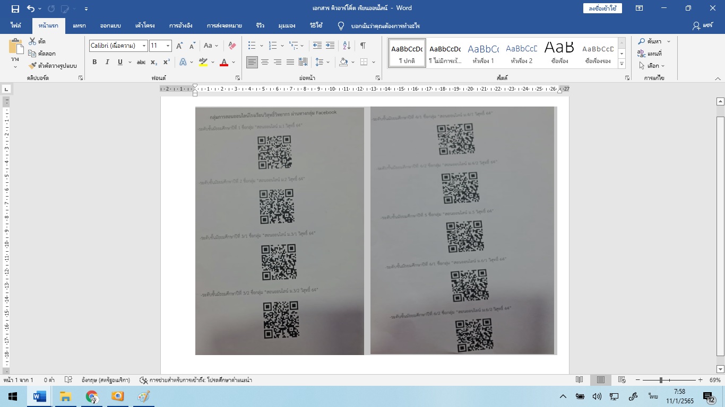Open text effects and typography icon

point(183,62)
